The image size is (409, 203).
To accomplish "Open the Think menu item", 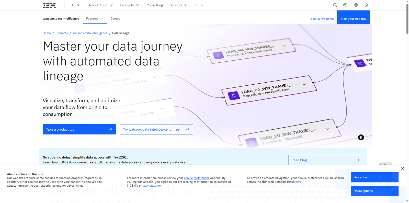I will (199, 5).
